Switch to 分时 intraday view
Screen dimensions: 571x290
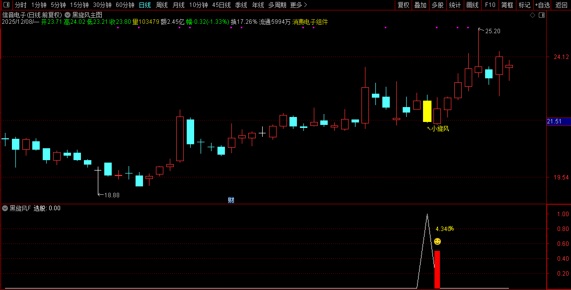[x=21, y=5]
